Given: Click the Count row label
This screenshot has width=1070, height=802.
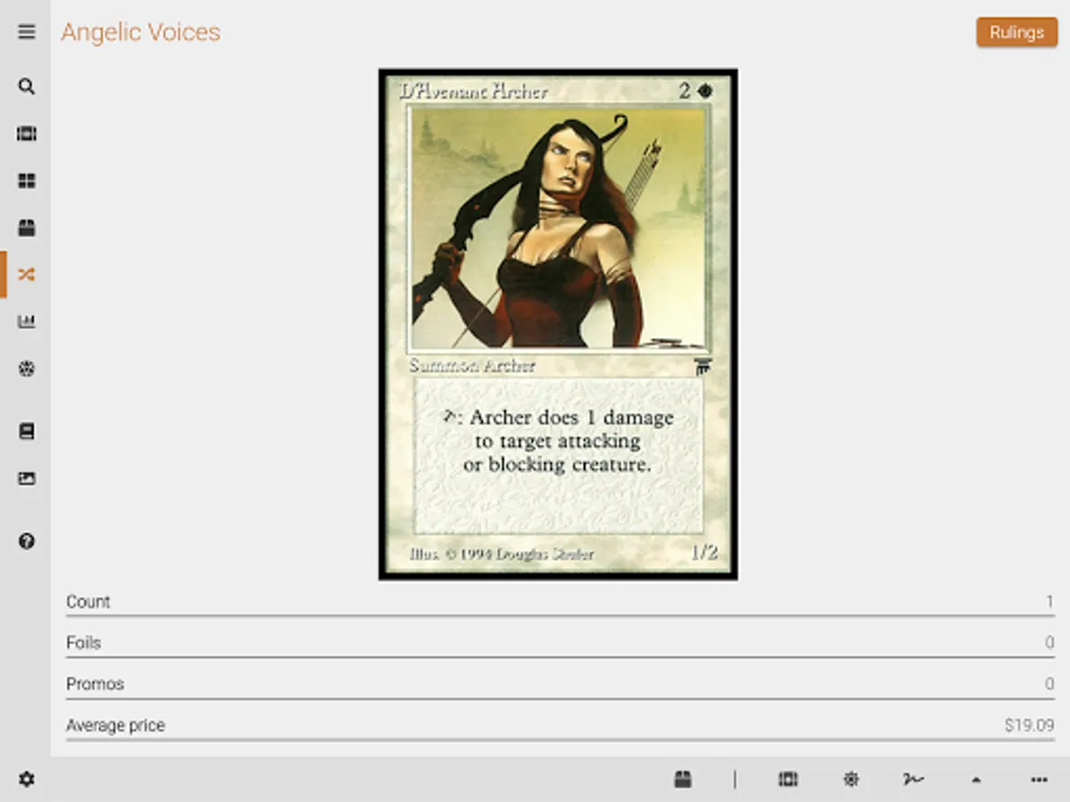Looking at the screenshot, I should click(x=88, y=601).
